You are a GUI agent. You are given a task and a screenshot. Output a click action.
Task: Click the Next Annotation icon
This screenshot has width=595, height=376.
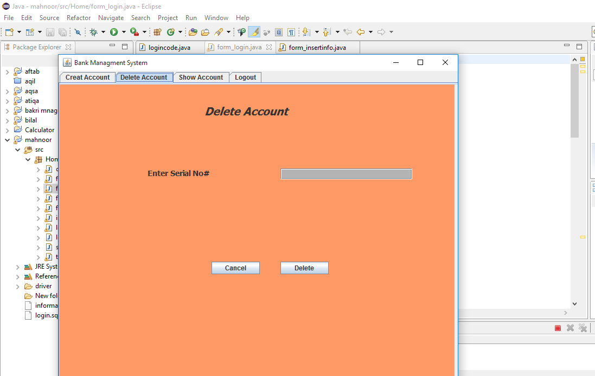coord(305,31)
